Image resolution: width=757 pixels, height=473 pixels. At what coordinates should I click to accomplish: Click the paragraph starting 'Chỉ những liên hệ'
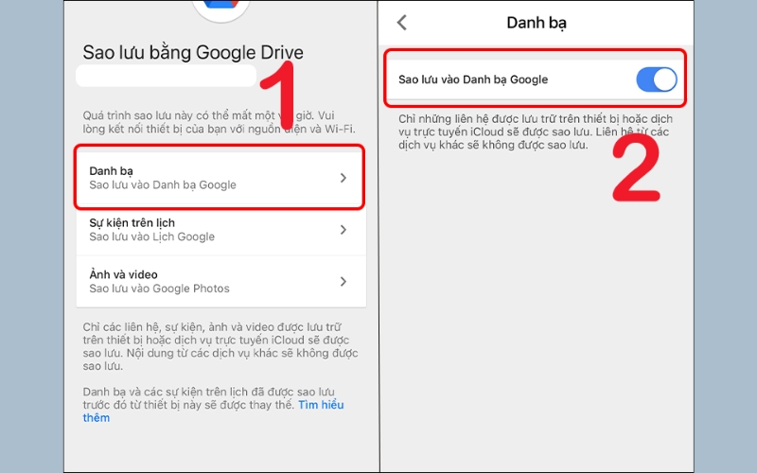click(x=536, y=131)
